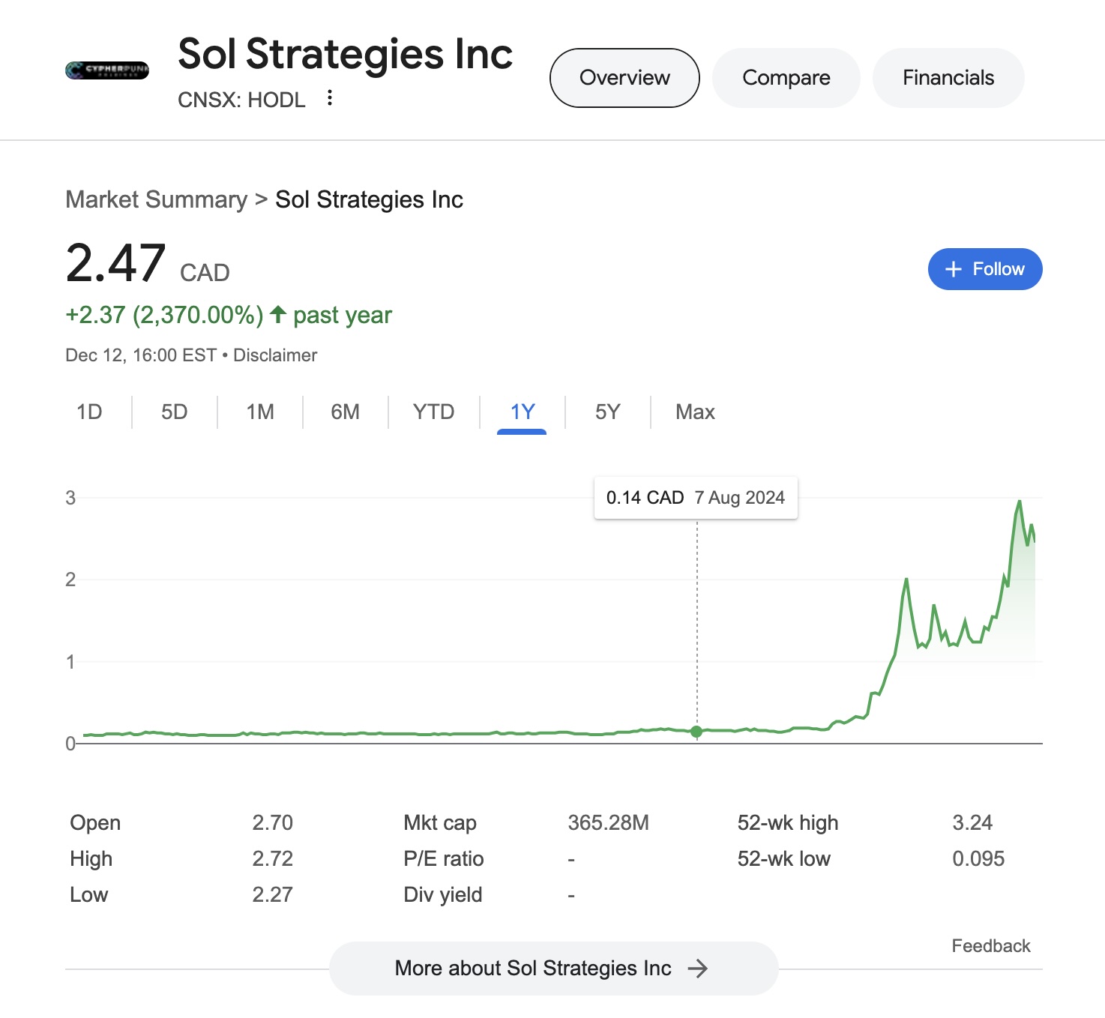Click the green up arrow next to past year

click(278, 314)
